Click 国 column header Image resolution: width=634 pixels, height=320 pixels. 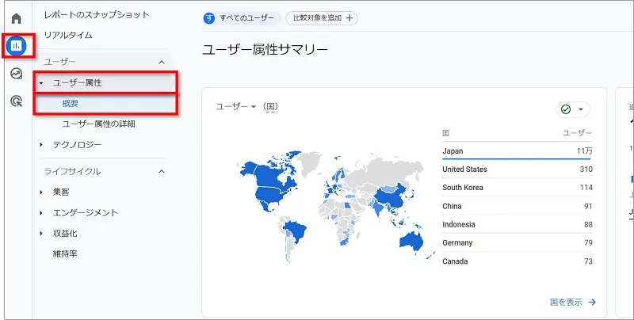coord(445,133)
